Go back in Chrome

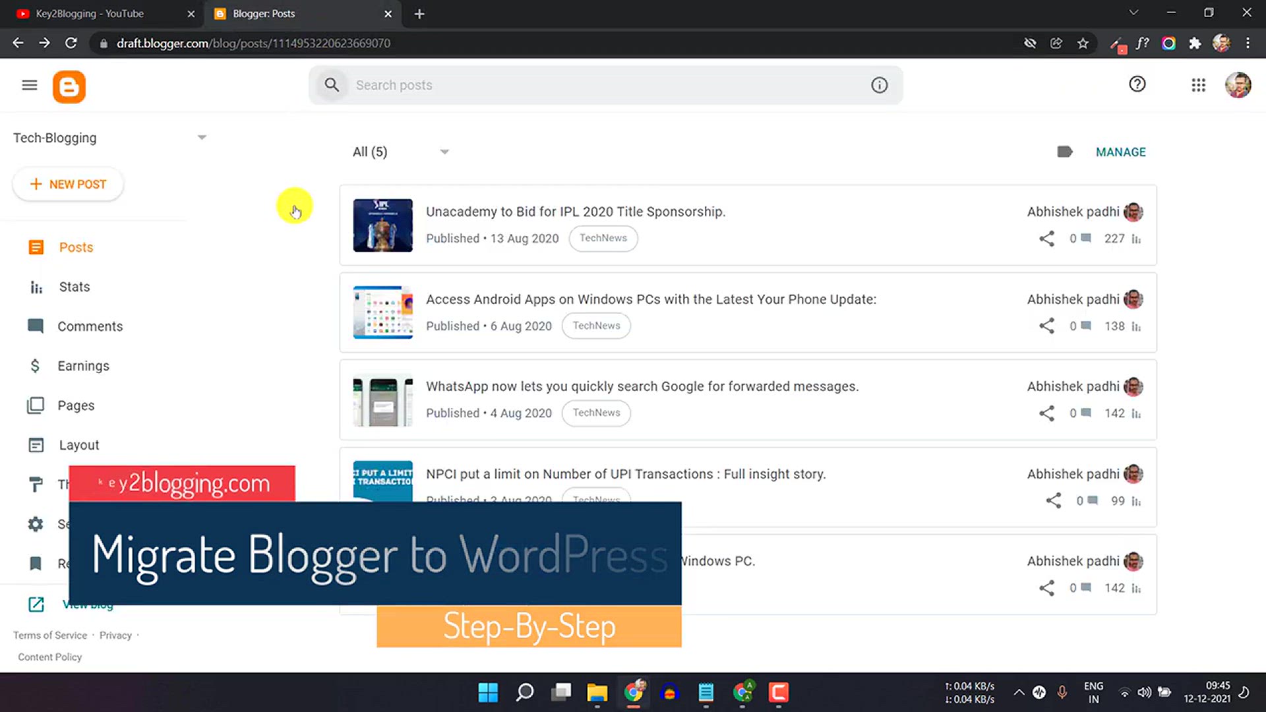[18, 43]
